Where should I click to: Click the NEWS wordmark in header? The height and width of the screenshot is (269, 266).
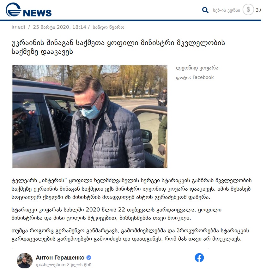click(37, 13)
